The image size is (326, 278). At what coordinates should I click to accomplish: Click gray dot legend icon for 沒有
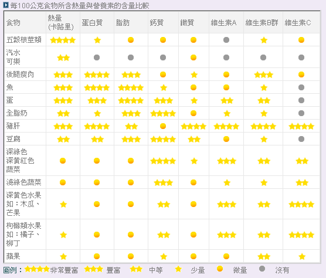click(262, 269)
